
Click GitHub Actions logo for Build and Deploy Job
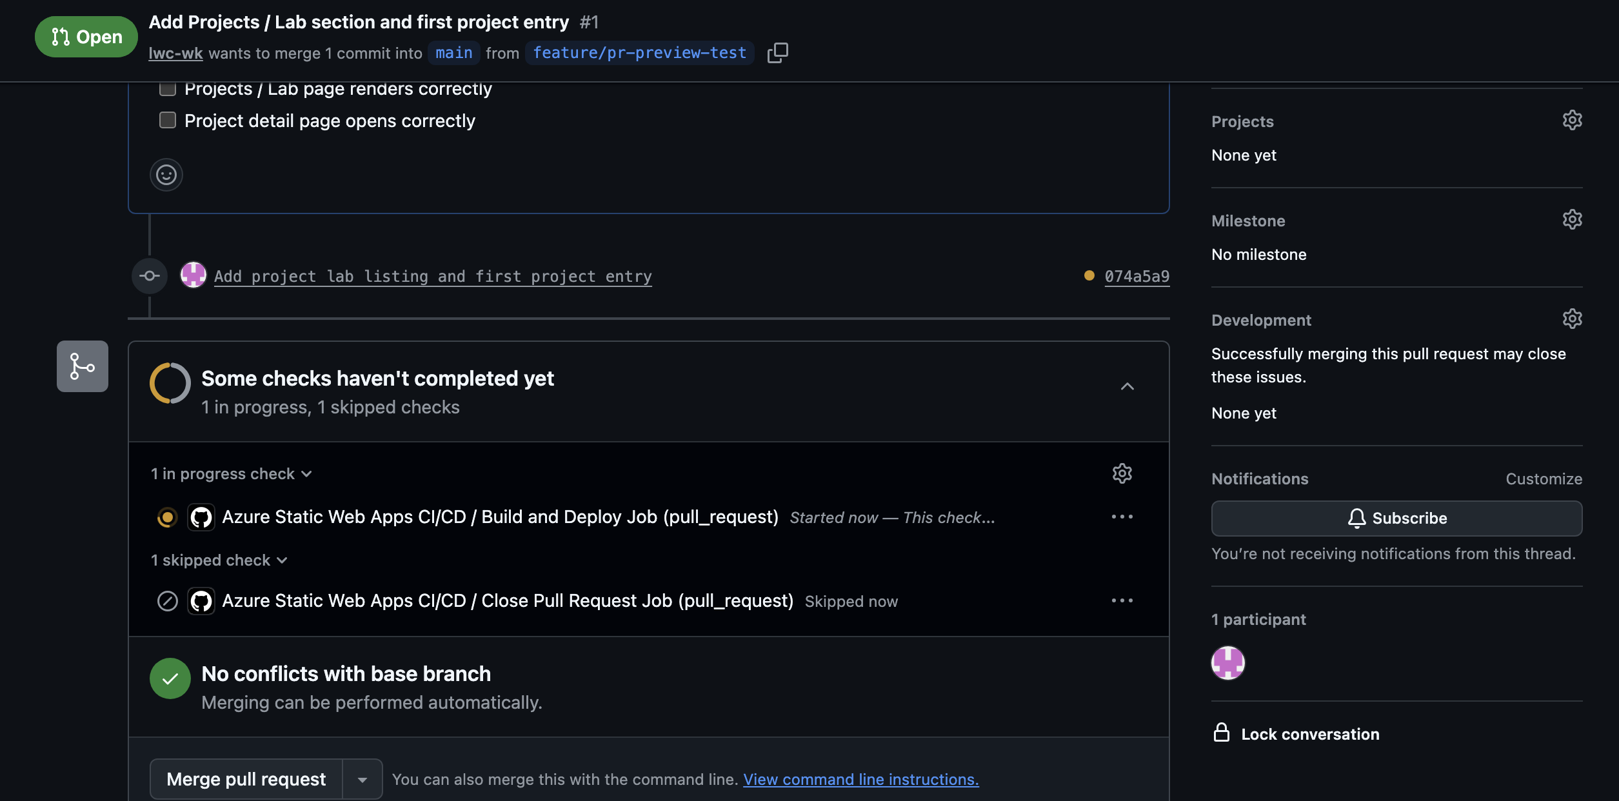[201, 517]
